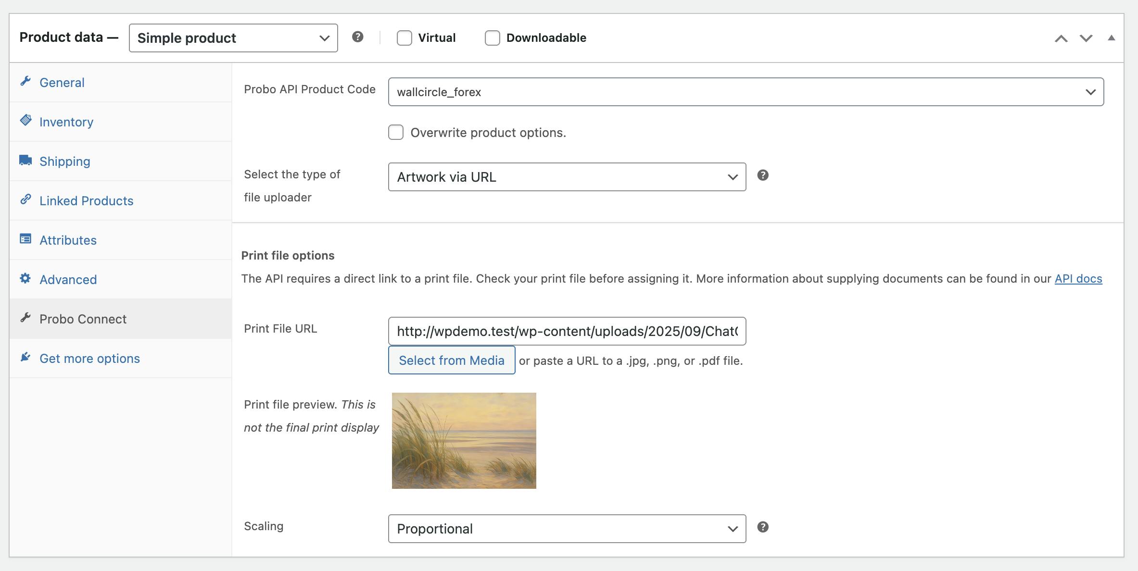The height and width of the screenshot is (571, 1138).
Task: Click the Shipping truck icon
Action: pyautogui.click(x=25, y=161)
